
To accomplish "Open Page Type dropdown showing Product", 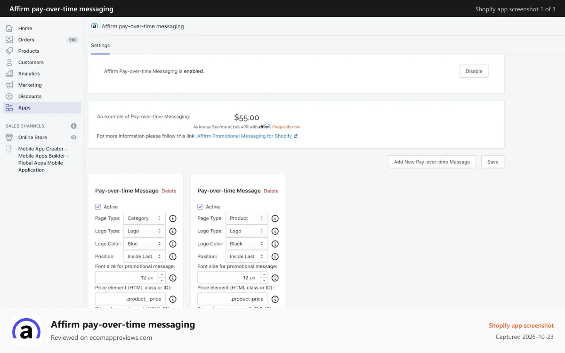I will point(247,218).
